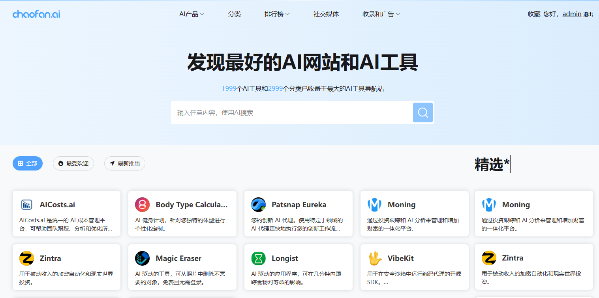Select the 最新推出 filter tab
Image resolution: width=599 pixels, height=298 pixels.
pyautogui.click(x=125, y=163)
